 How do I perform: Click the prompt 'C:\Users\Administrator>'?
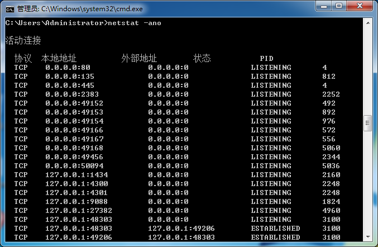point(56,23)
